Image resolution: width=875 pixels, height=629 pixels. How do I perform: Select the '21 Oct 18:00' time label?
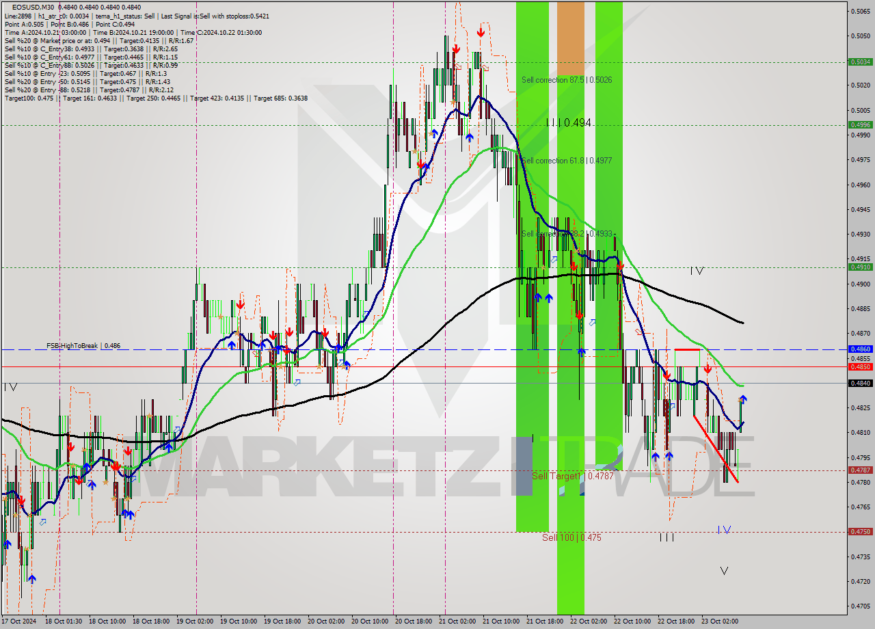coord(545,621)
